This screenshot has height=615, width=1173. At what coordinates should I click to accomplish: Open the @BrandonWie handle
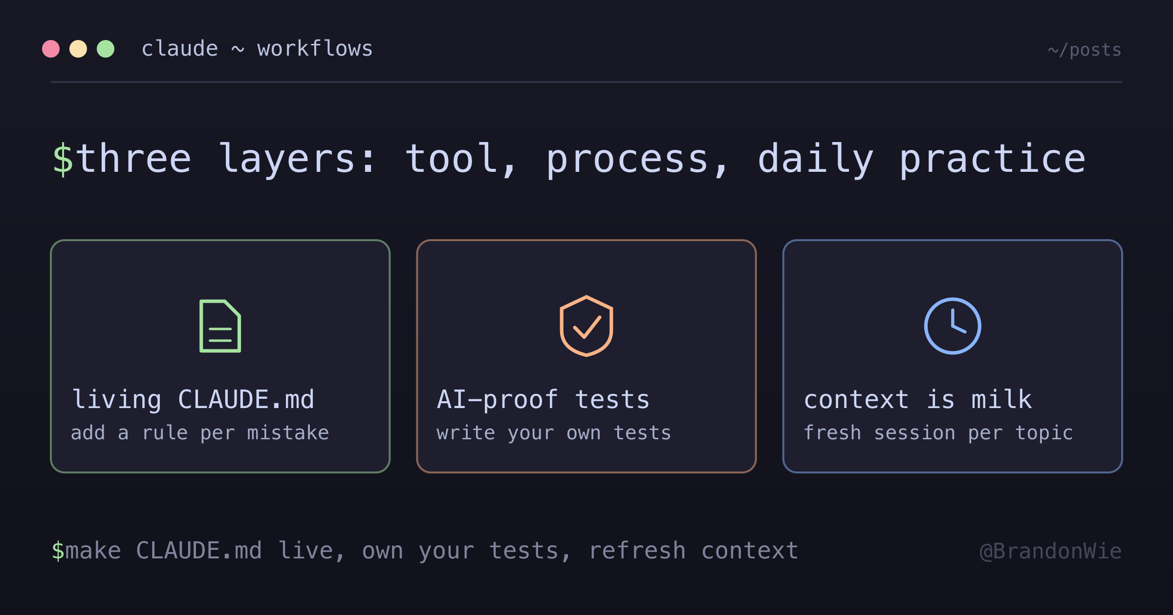click(1051, 551)
